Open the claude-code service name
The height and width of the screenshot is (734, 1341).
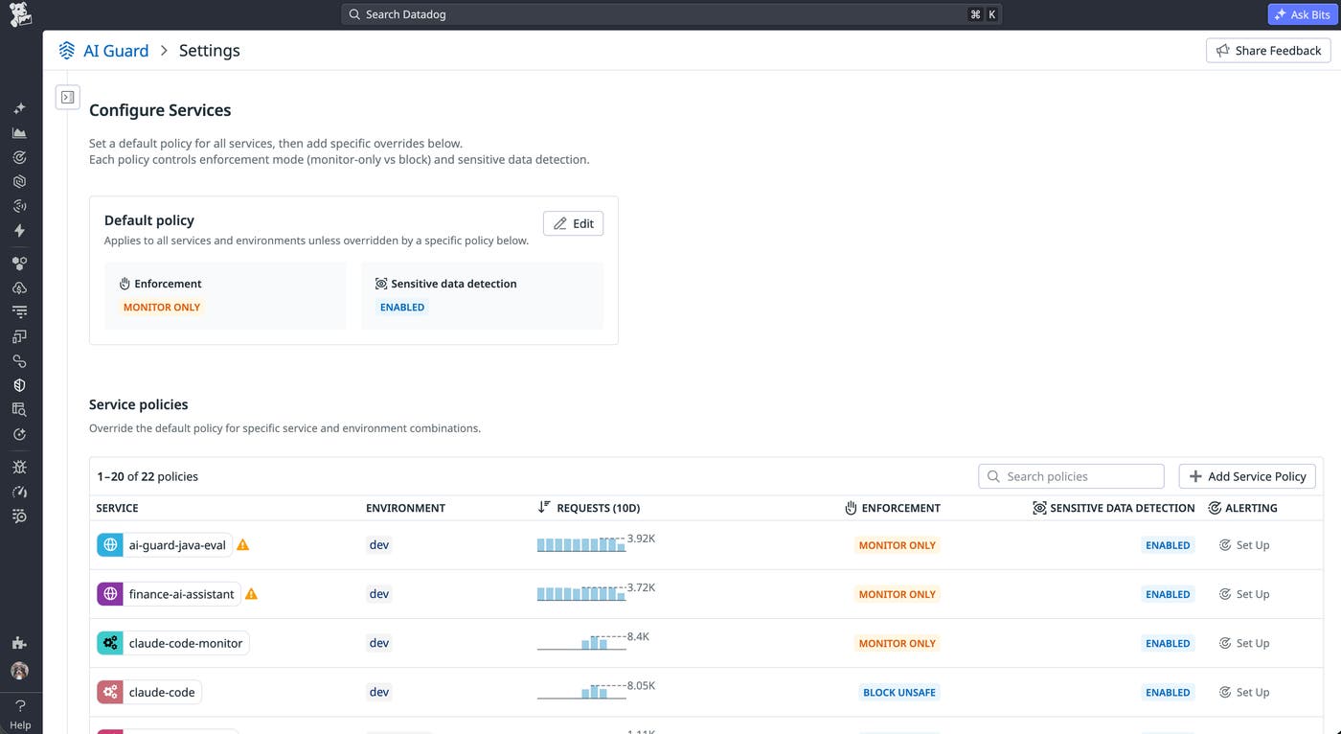tap(162, 692)
